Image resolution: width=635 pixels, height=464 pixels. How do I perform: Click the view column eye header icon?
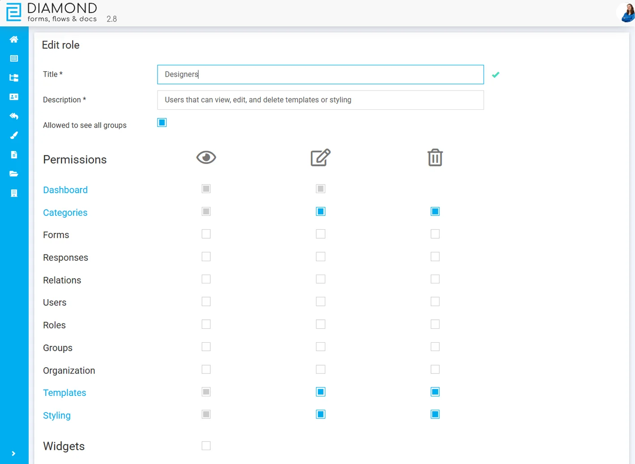[x=207, y=157]
